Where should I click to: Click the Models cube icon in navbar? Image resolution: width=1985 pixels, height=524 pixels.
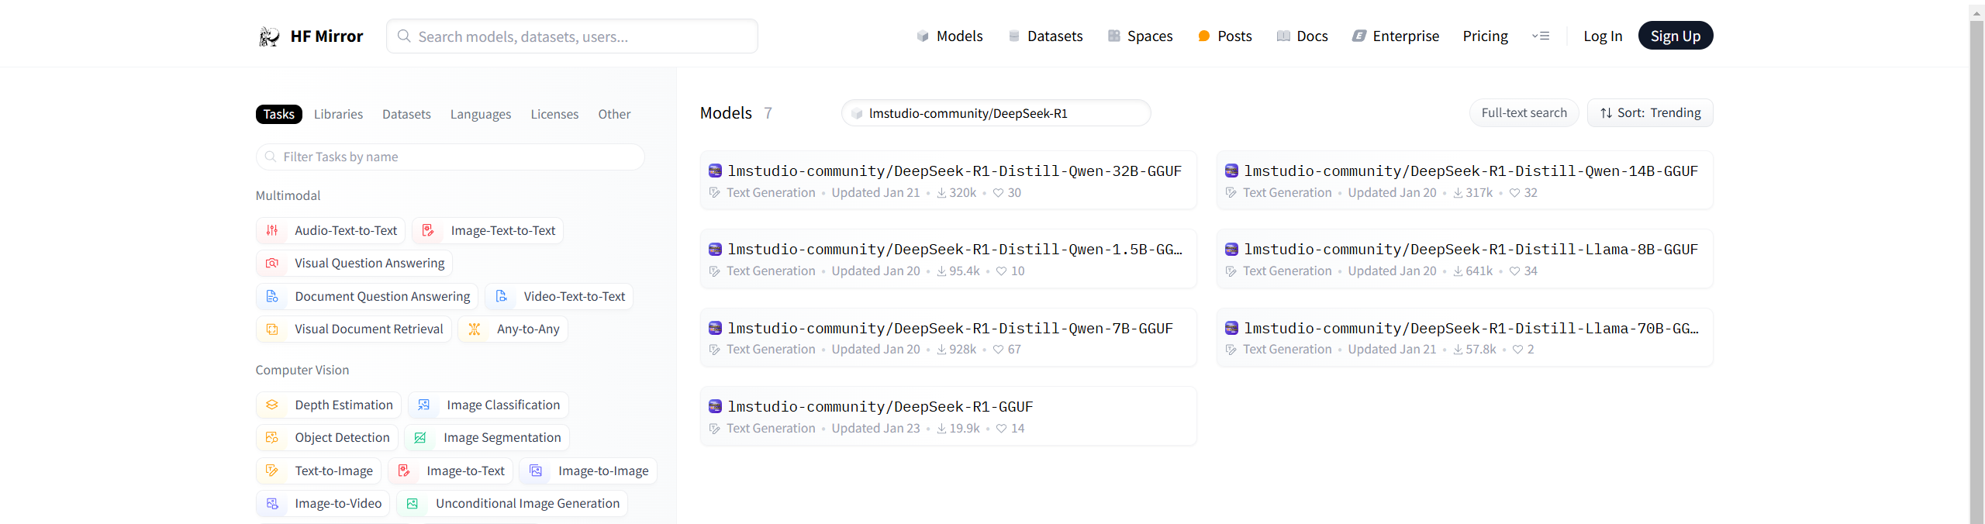coord(923,36)
